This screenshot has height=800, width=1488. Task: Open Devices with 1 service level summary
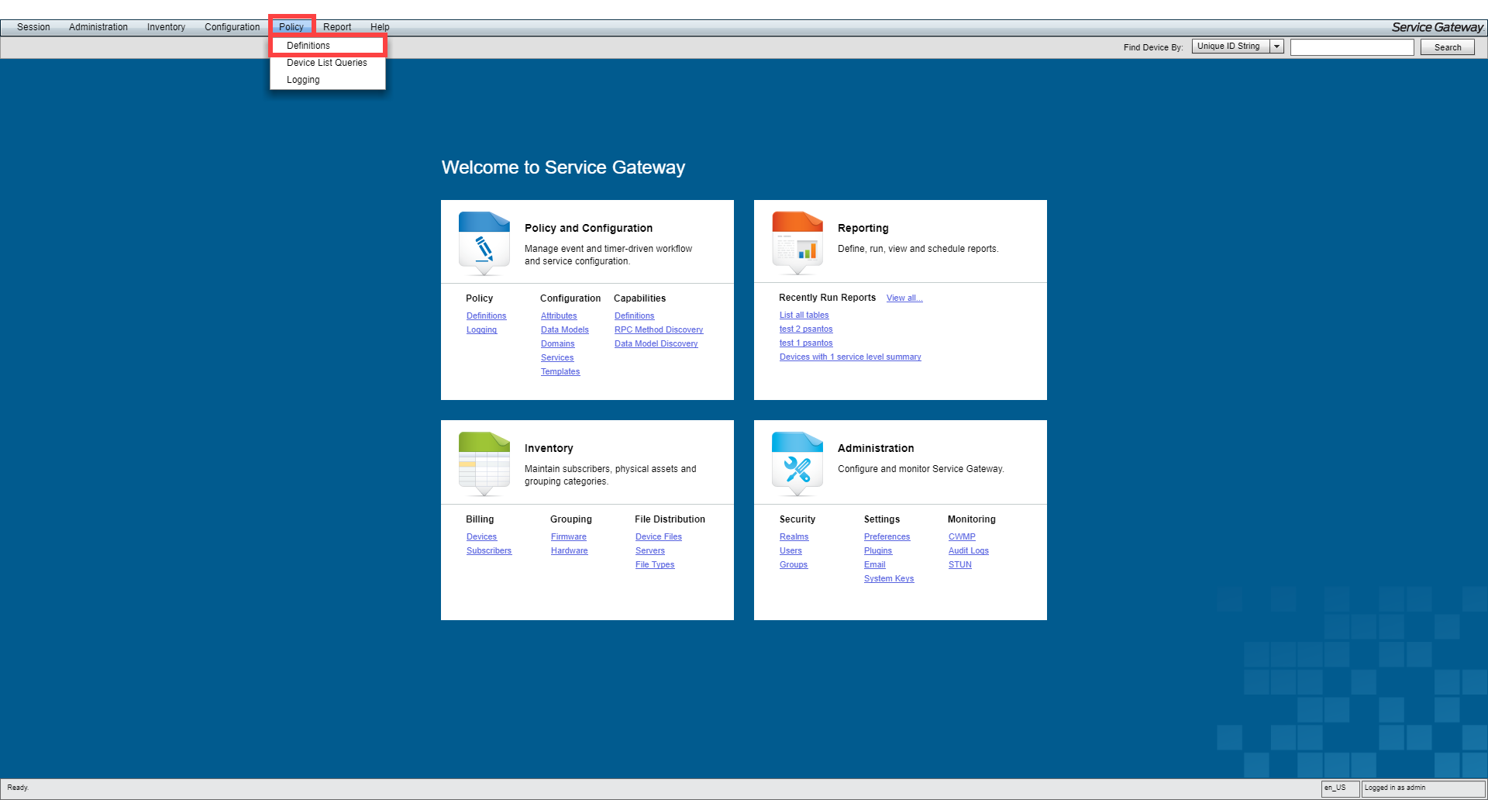(x=849, y=357)
